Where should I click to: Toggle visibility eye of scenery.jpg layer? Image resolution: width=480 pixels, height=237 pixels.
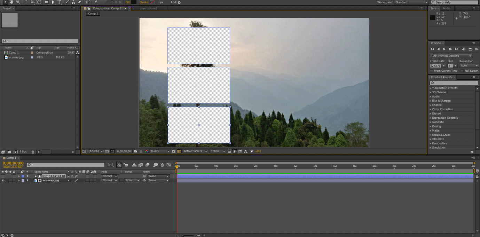3,180
